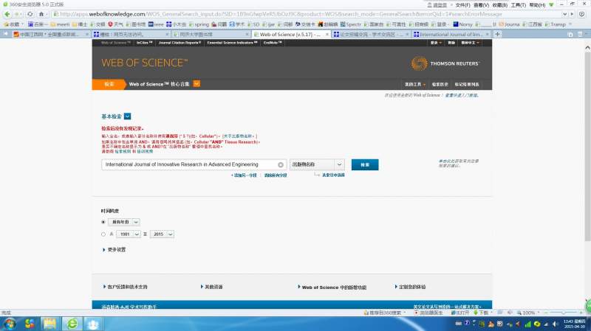The width and height of the screenshot is (591, 331).
Task: Open the end year 2015 dropdown
Action: pyautogui.click(x=162, y=234)
